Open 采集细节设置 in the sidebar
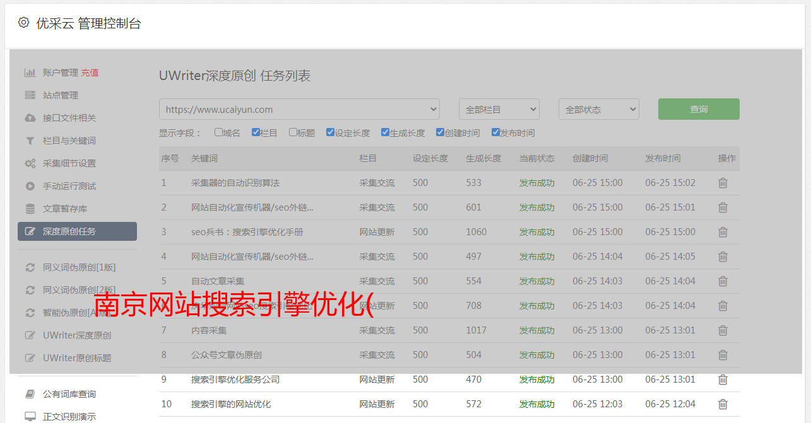 point(69,163)
